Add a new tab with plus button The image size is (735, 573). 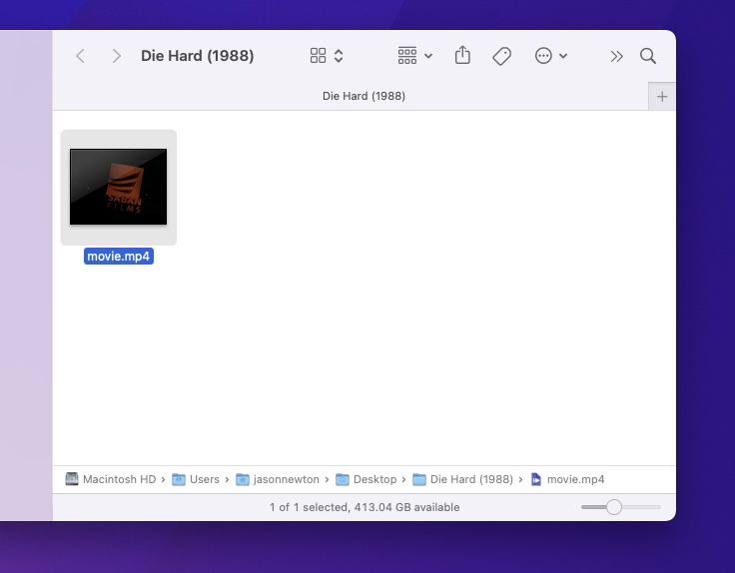pyautogui.click(x=662, y=97)
